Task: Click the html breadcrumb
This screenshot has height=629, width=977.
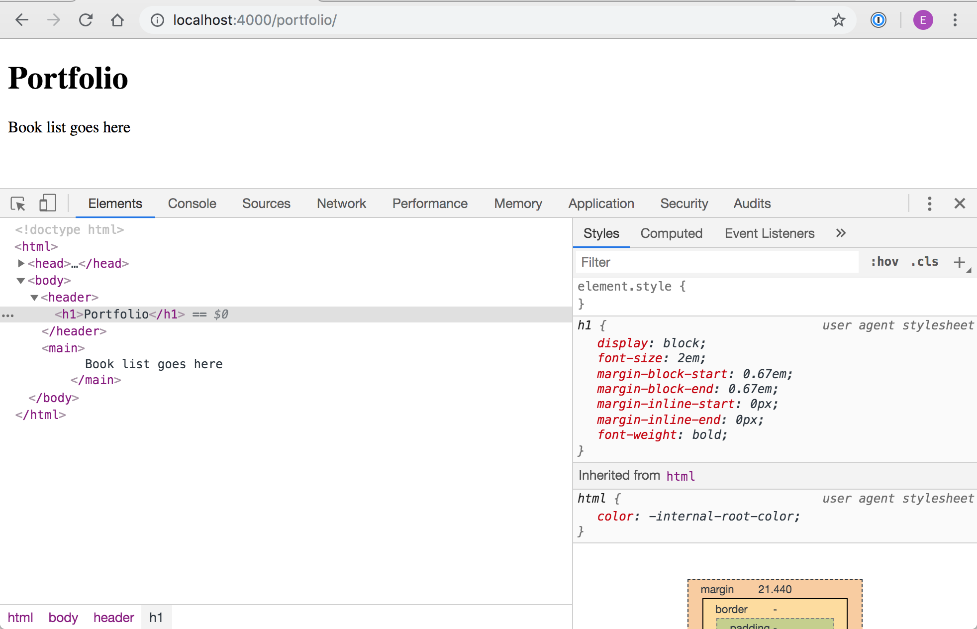Action: (x=20, y=618)
